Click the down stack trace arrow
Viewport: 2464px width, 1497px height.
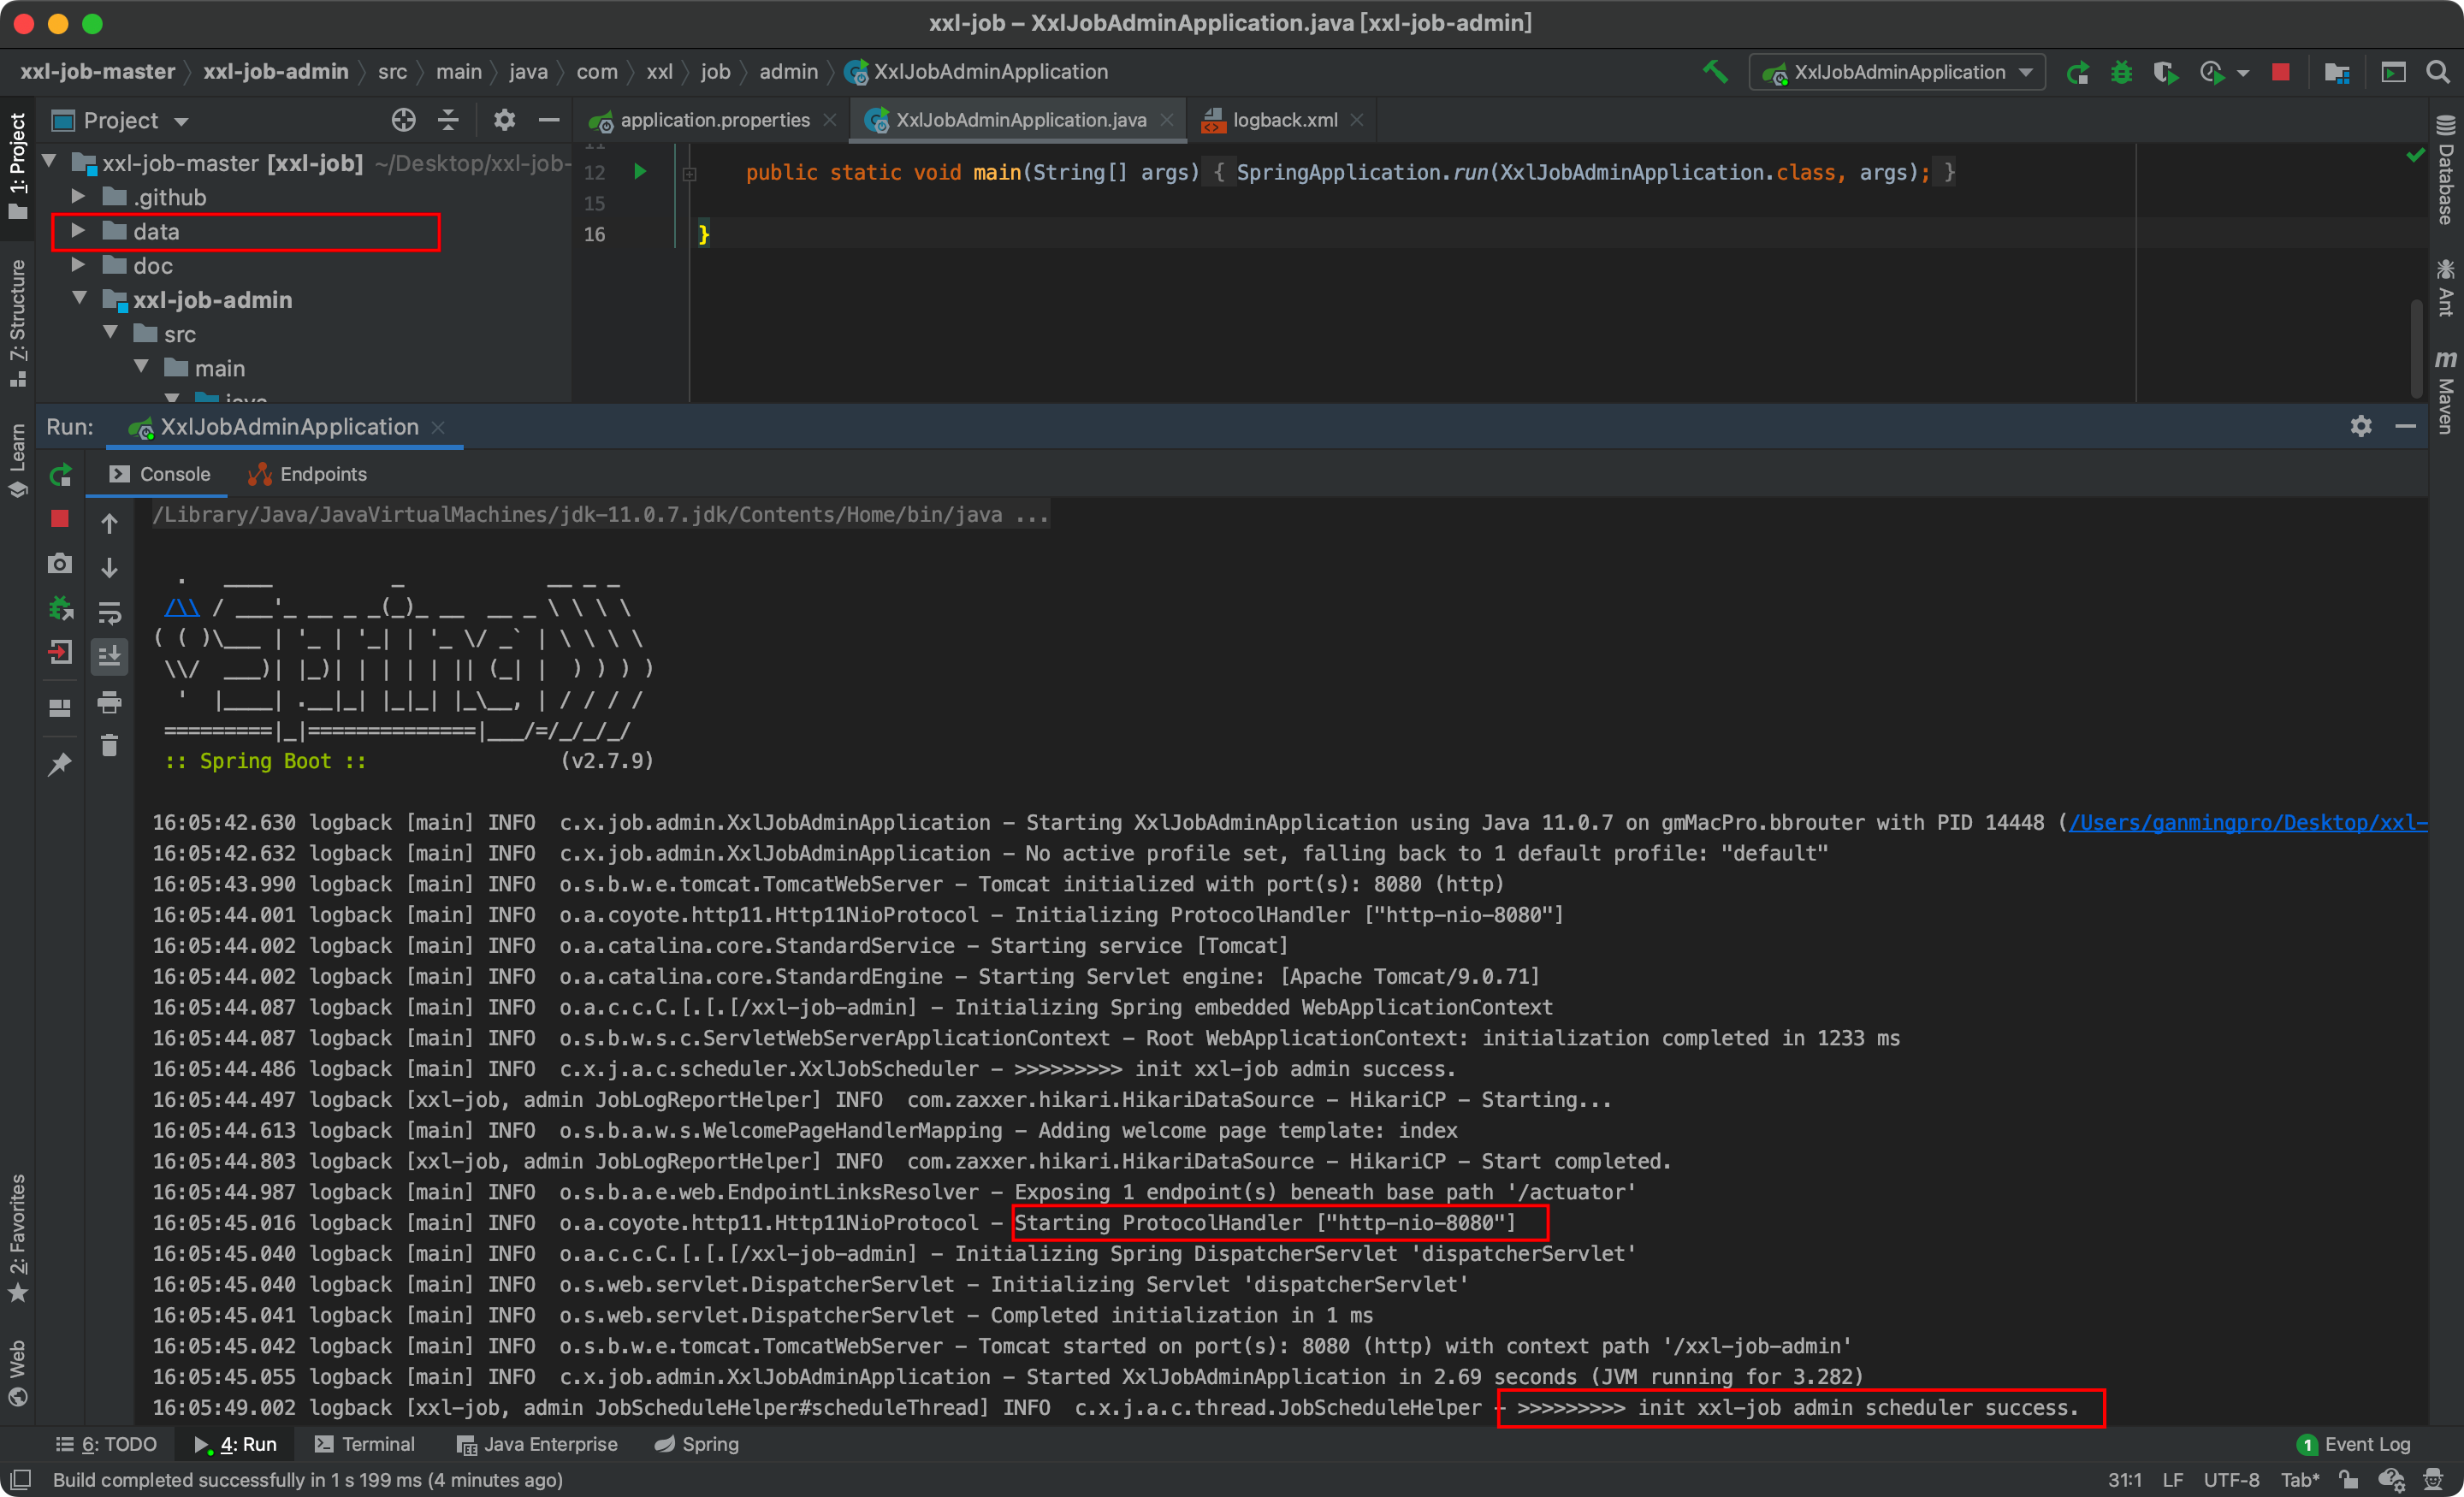tap(110, 567)
